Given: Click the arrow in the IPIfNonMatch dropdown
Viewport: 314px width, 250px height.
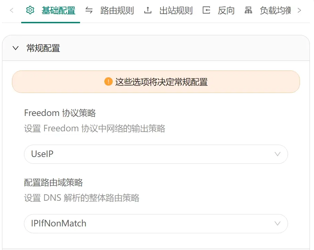Looking at the screenshot, I should (277, 224).
